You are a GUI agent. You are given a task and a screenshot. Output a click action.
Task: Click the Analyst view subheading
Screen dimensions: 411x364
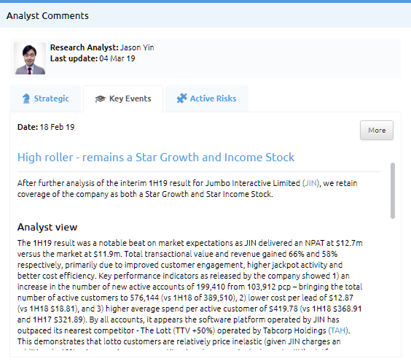point(47,227)
